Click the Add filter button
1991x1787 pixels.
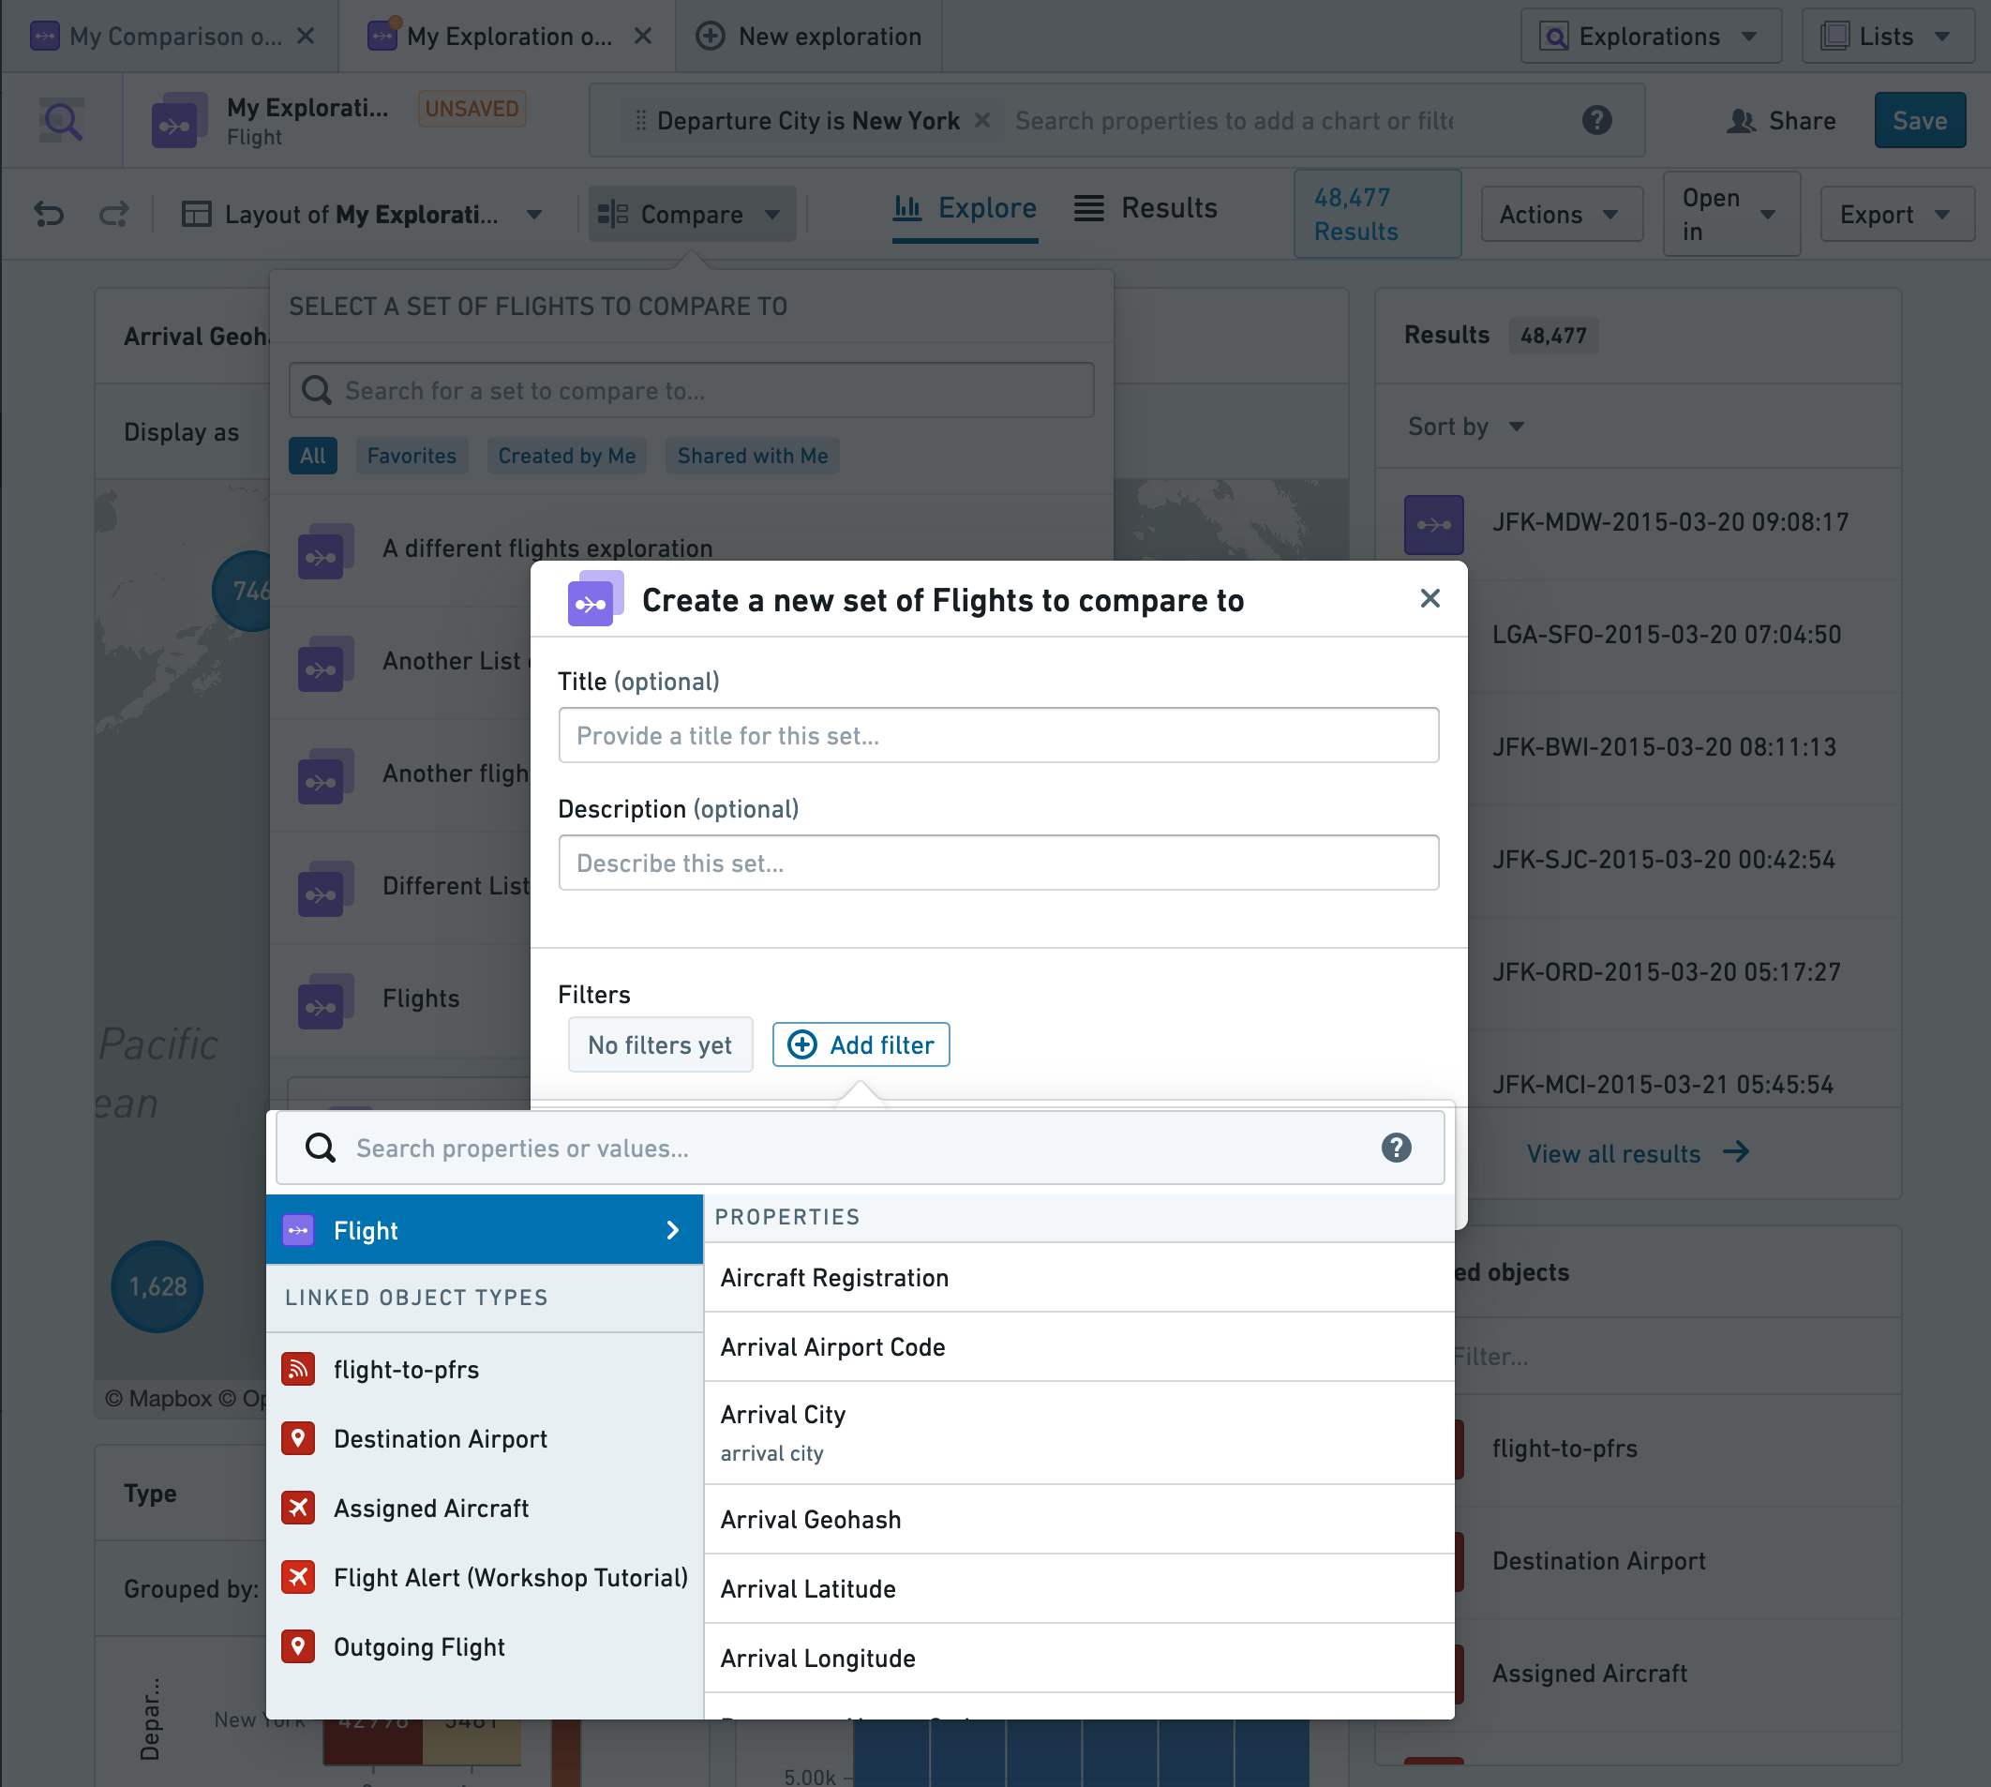click(861, 1044)
